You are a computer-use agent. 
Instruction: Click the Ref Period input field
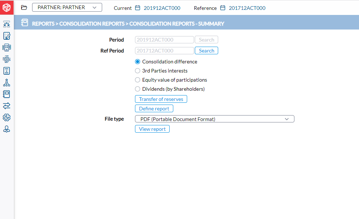click(x=165, y=51)
